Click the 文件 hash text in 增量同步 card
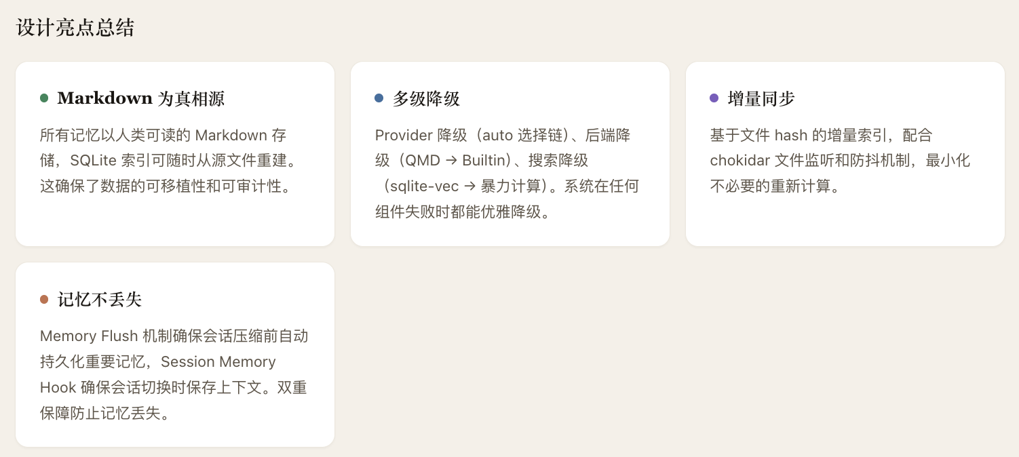 pyautogui.click(x=773, y=135)
